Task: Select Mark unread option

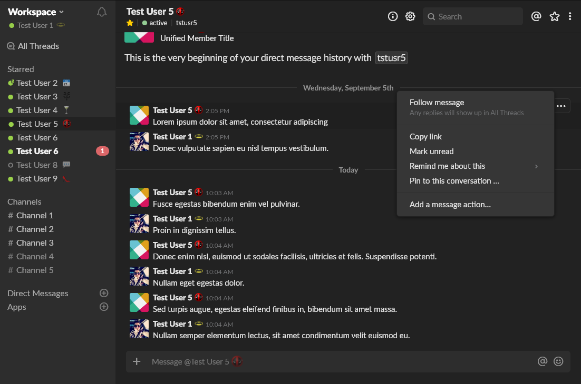Action: pyautogui.click(x=431, y=151)
